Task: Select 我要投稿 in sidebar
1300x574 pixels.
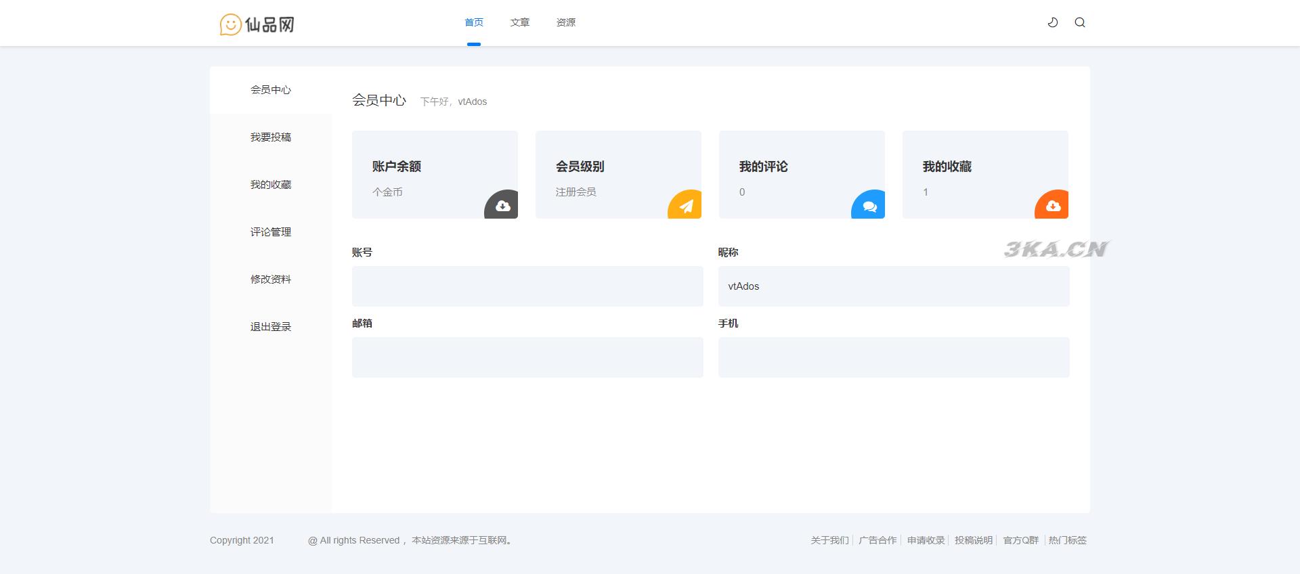Action: 271,137
